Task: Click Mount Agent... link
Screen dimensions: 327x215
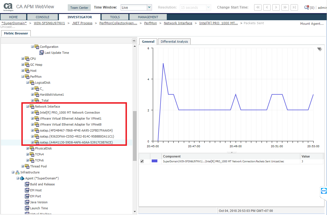Action: pyautogui.click(x=312, y=24)
